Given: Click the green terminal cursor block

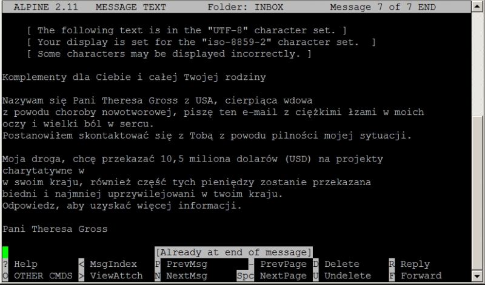Looking at the screenshot, I should point(5,252).
